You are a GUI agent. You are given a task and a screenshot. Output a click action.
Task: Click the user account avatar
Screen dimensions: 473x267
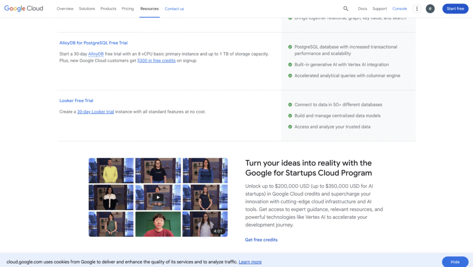tap(430, 8)
